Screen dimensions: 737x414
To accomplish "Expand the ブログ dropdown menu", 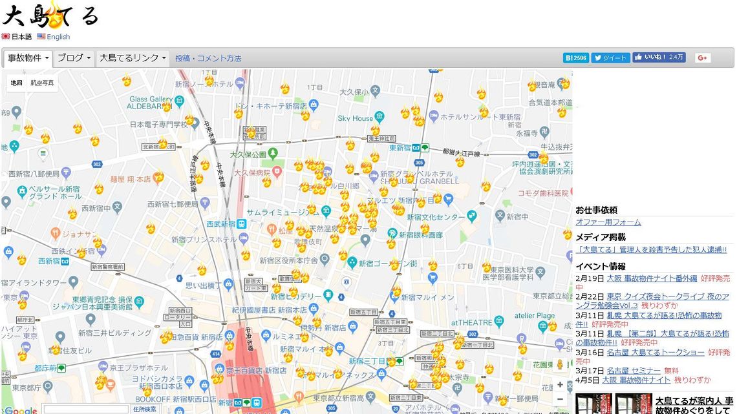I will click(74, 58).
